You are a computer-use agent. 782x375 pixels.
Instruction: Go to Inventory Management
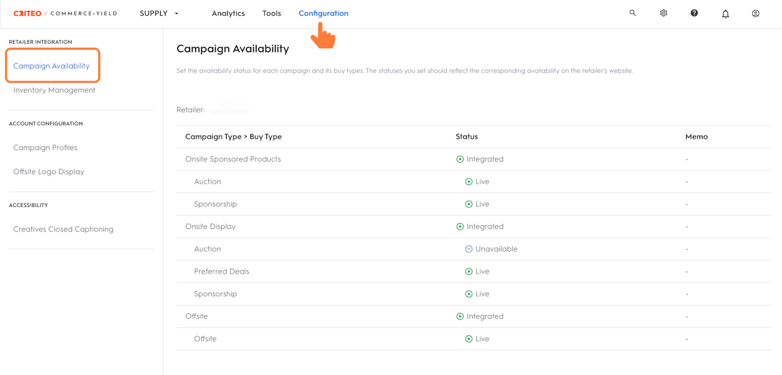[54, 90]
